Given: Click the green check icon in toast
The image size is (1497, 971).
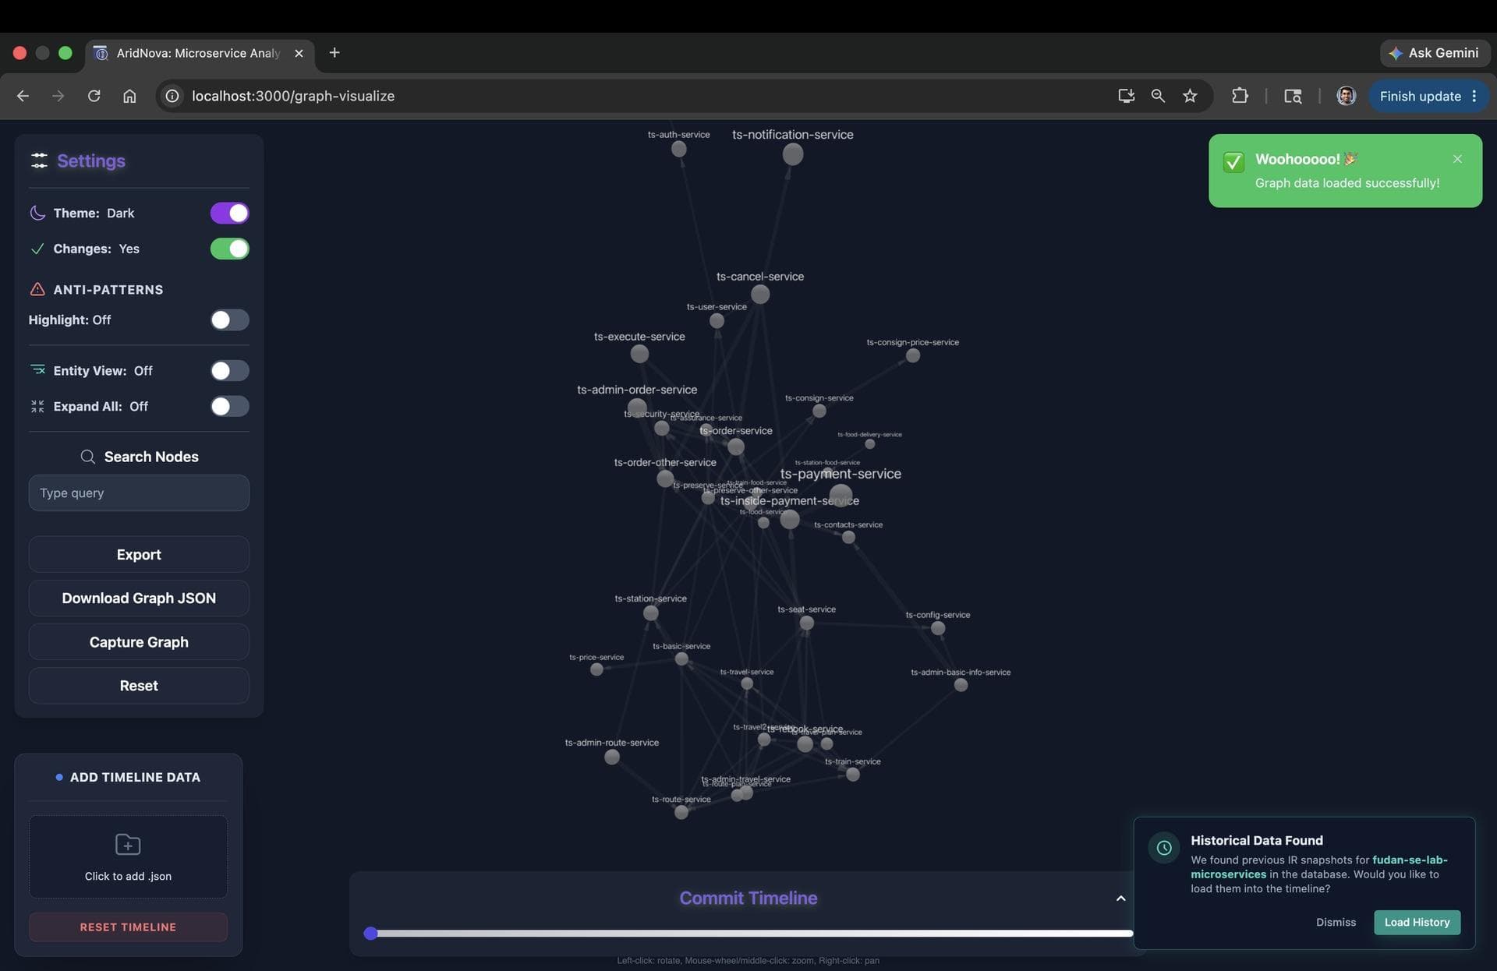Looking at the screenshot, I should tap(1233, 161).
